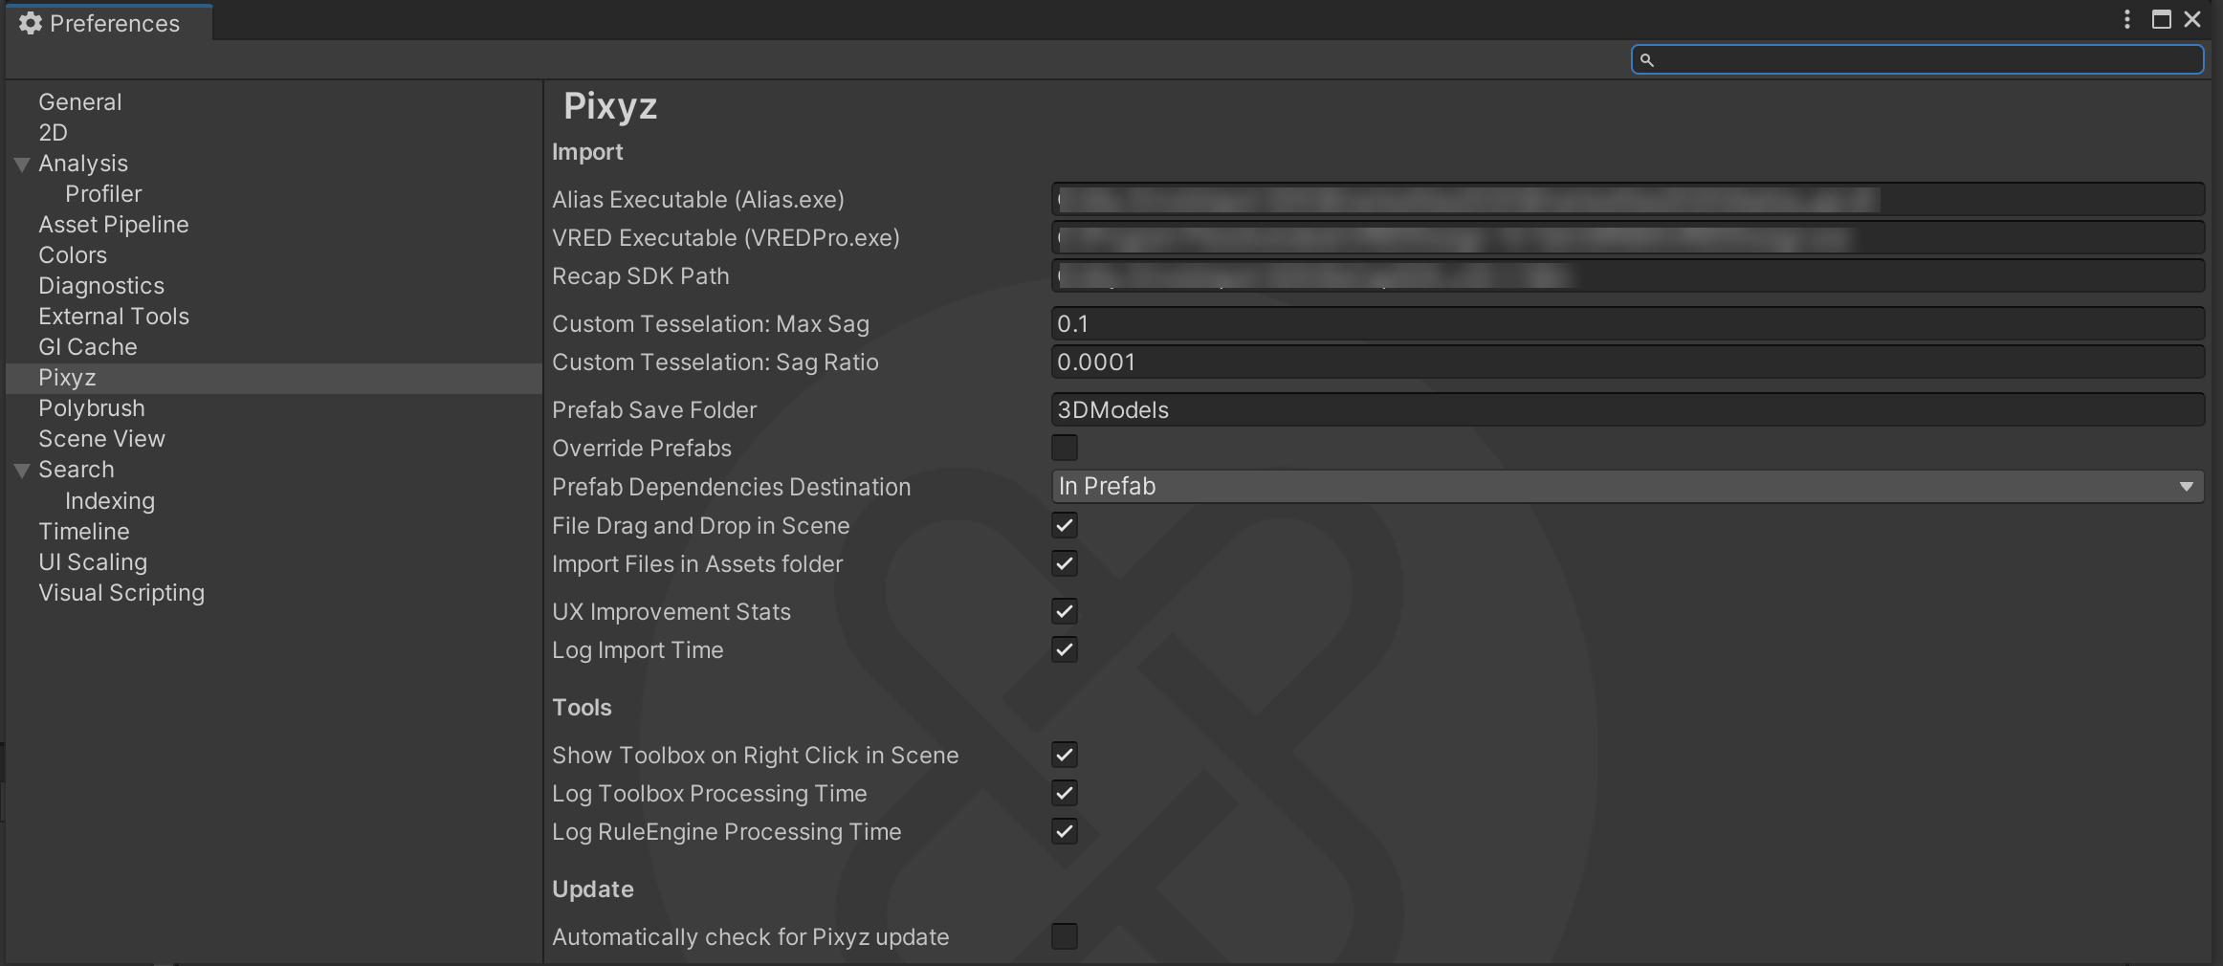The height and width of the screenshot is (966, 2223).
Task: Uncheck Import Files in Assets folder
Action: pyautogui.click(x=1065, y=563)
